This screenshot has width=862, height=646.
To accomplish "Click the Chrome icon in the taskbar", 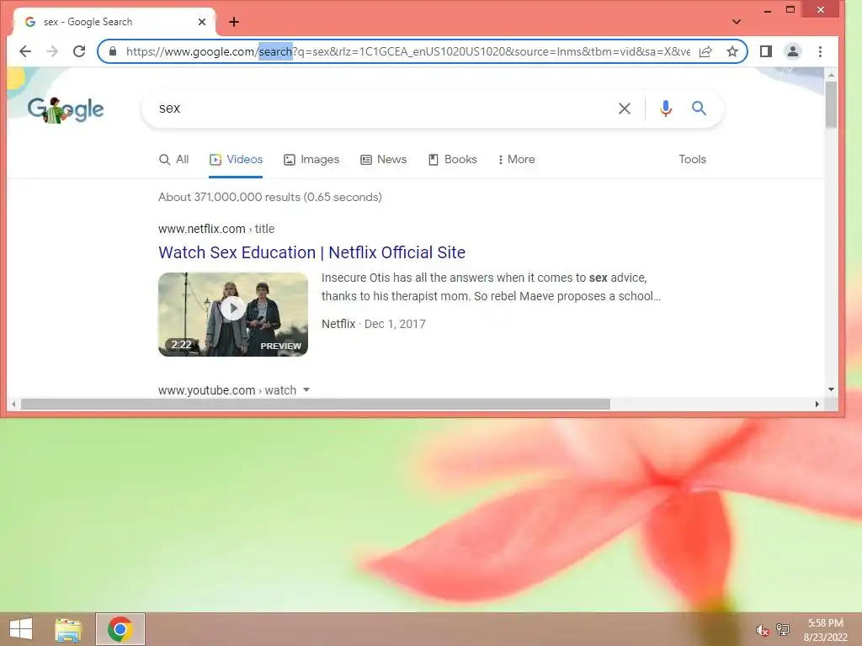I will coord(120,629).
